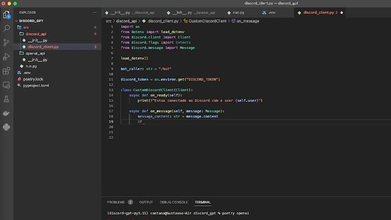The image size is (391, 220).
Task: Open the Python view icon in activity bar
Action: [7, 127]
